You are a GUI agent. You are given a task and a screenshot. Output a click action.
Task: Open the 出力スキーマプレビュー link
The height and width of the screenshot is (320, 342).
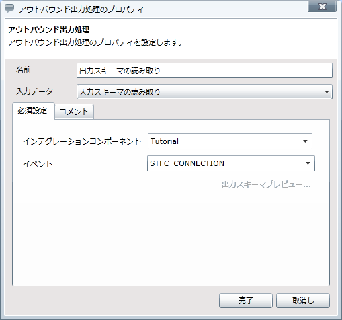point(266,184)
